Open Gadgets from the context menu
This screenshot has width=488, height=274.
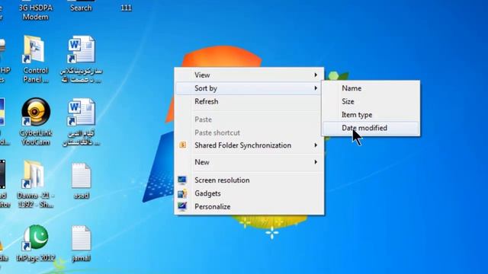click(x=249, y=193)
